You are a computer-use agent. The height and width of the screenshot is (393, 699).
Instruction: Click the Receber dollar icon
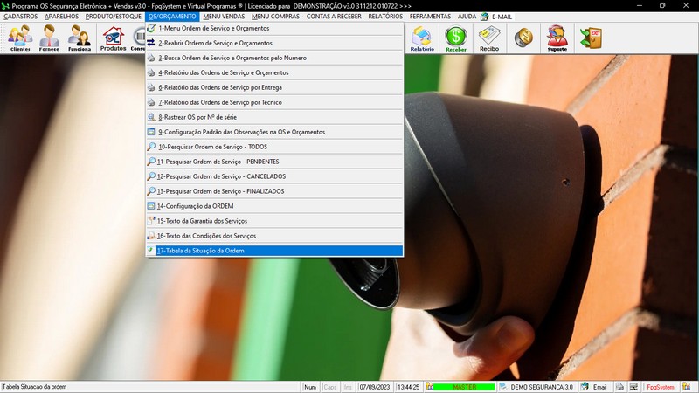[455, 38]
